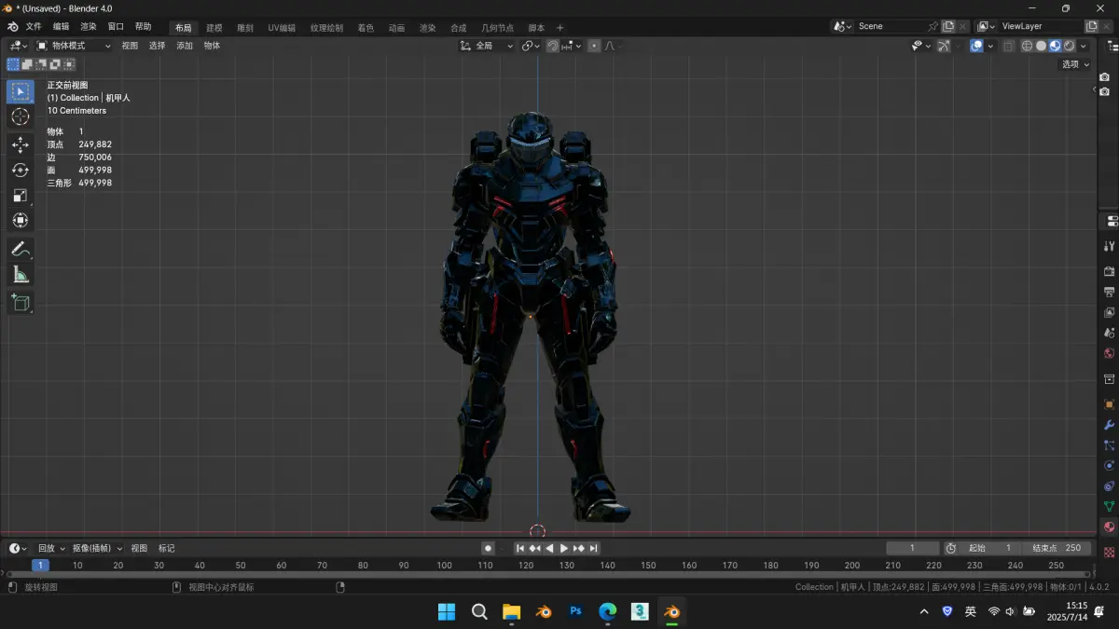Open the Blender logo app menu
The width and height of the screenshot is (1119, 629).
point(13,27)
